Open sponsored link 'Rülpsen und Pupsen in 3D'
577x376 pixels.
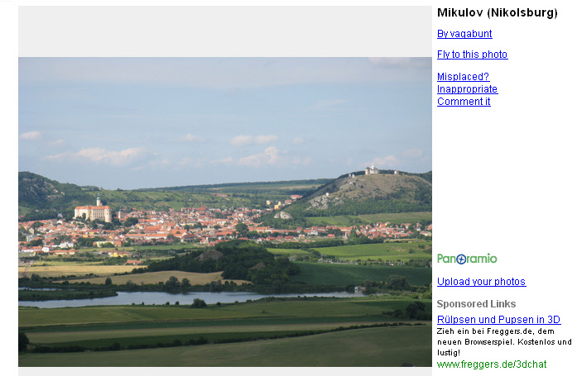pyautogui.click(x=498, y=320)
